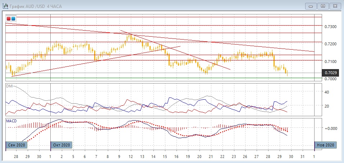The width and height of the screenshot is (344, 163).
Task: Click the current price tag 0.7029
Action: tap(331, 73)
